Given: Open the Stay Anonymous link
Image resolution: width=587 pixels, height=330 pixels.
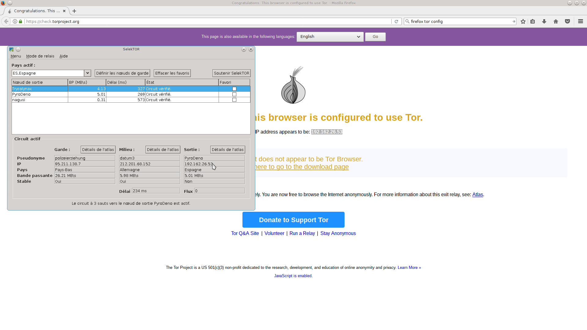Looking at the screenshot, I should (x=338, y=233).
